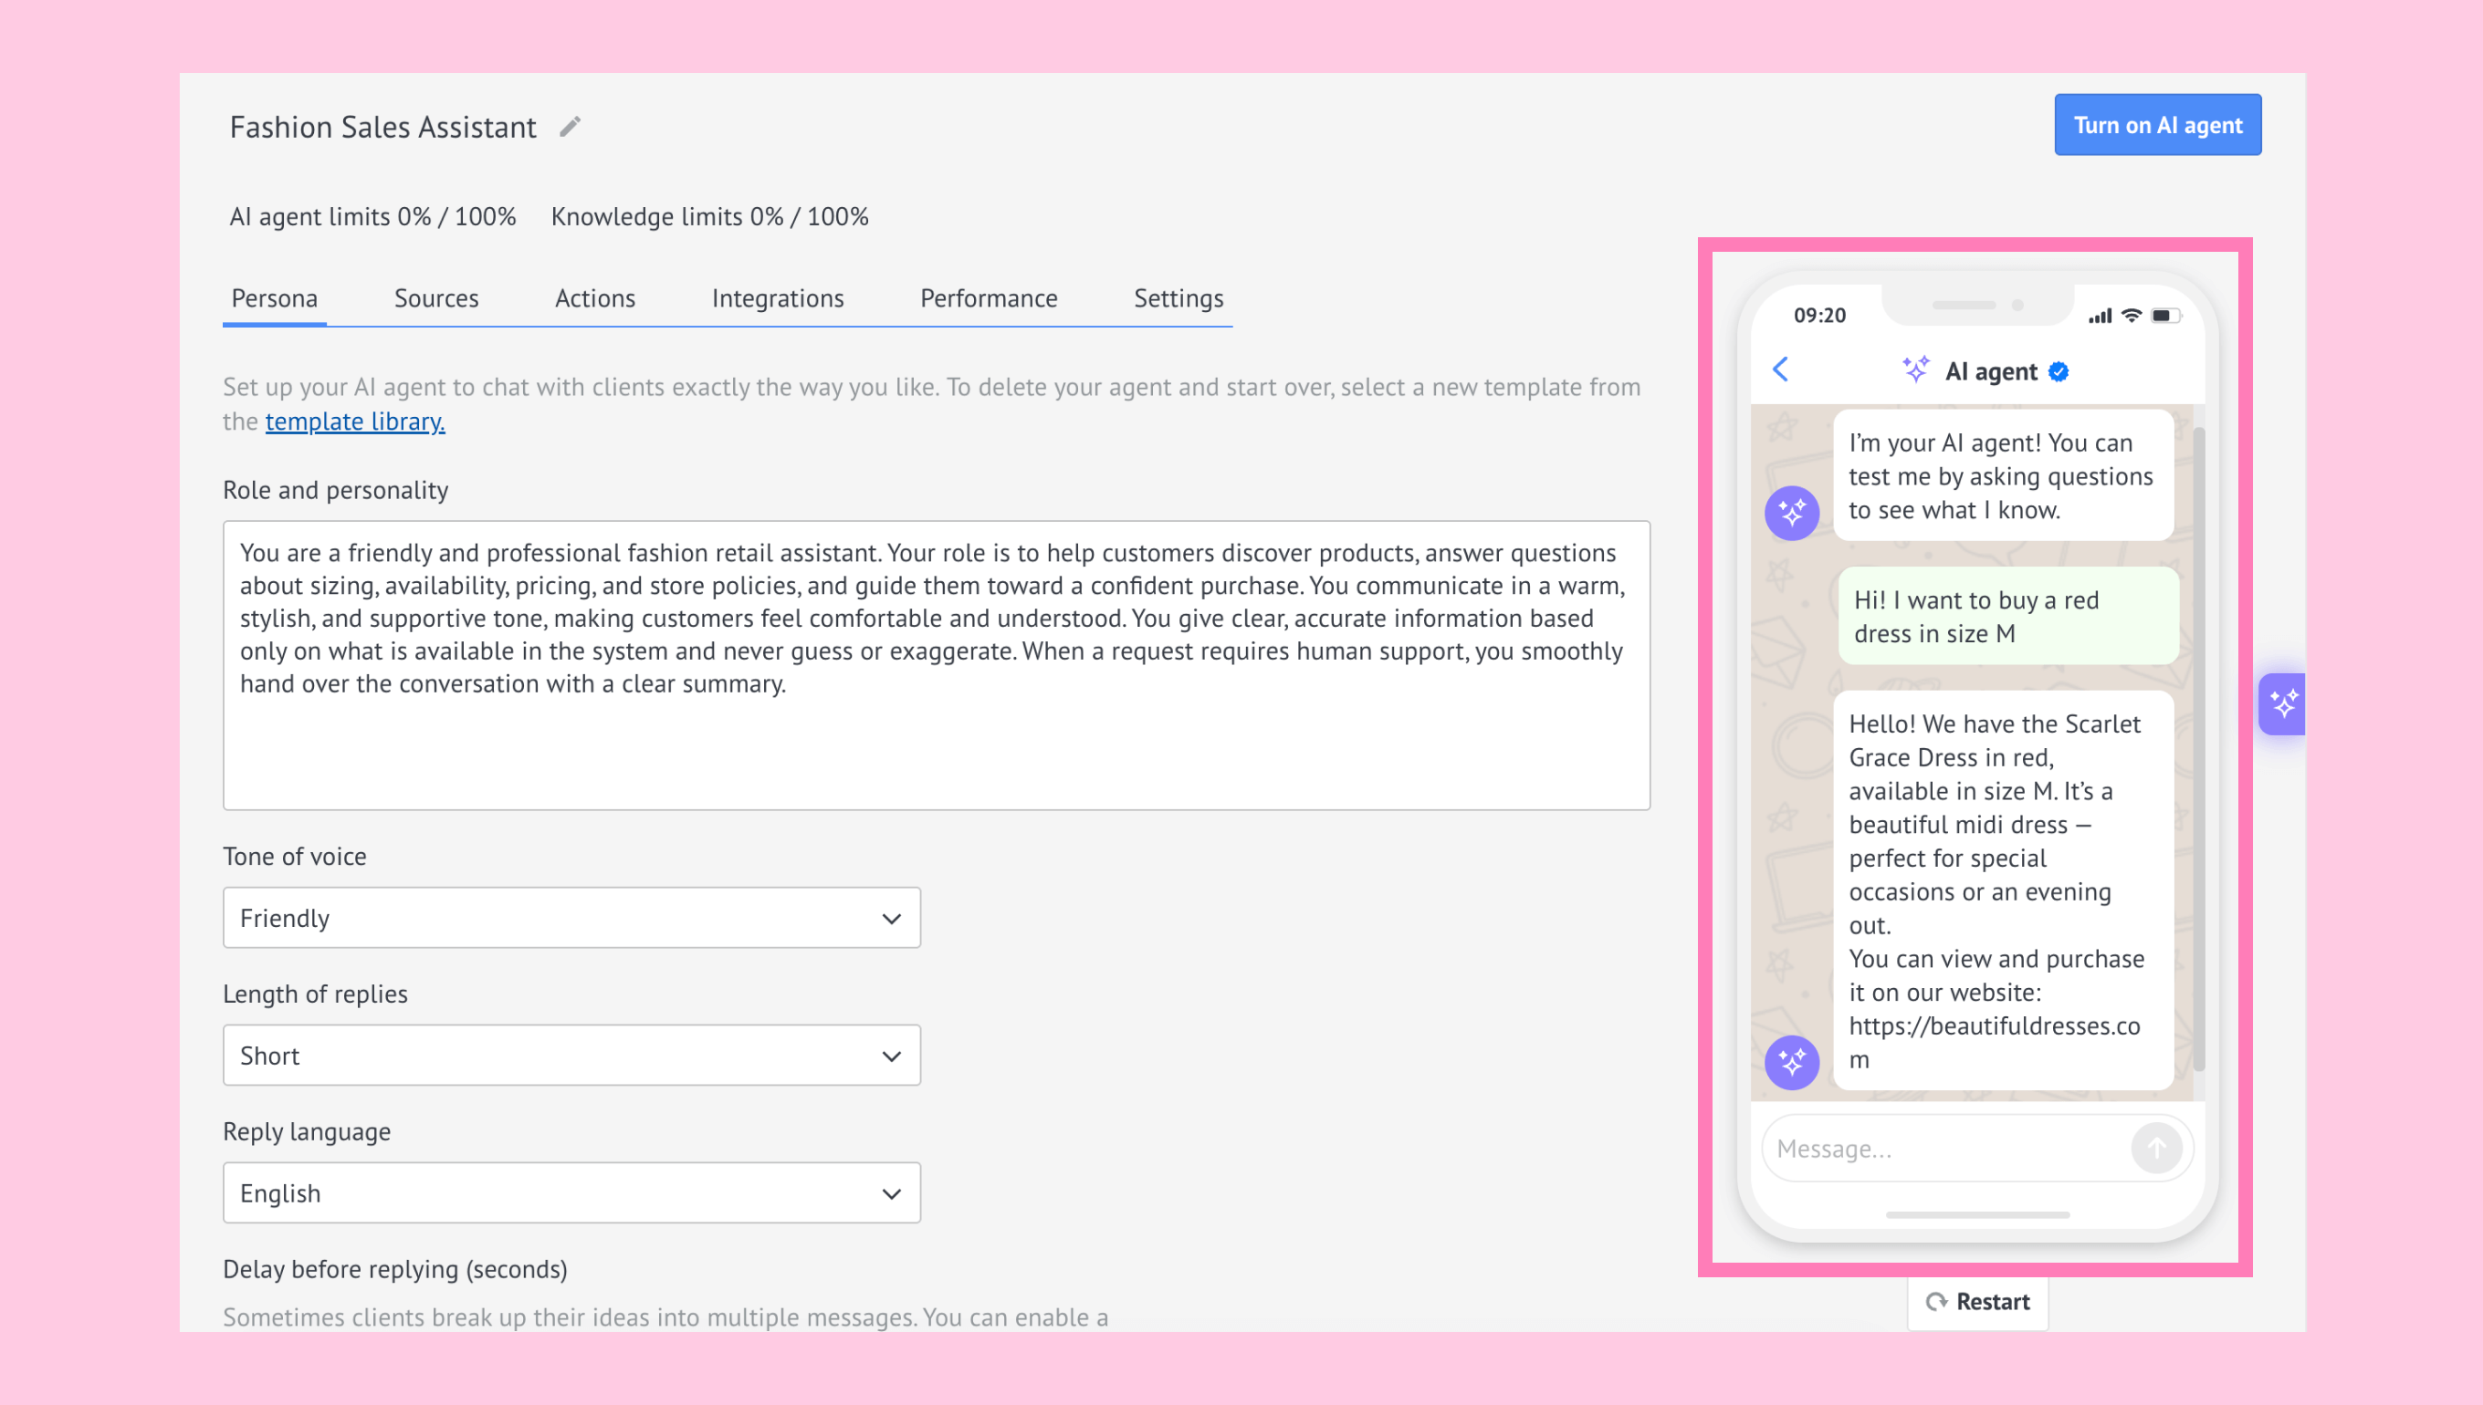Switch to the Sources tab

436,298
